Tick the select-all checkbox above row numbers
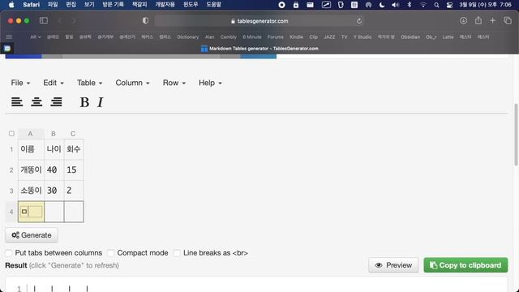519x292 pixels. (x=11, y=133)
